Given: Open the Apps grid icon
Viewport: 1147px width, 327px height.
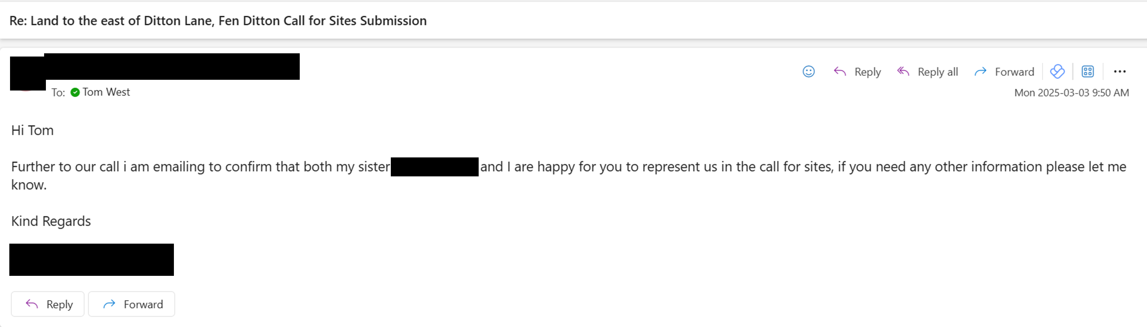Looking at the screenshot, I should [1088, 72].
